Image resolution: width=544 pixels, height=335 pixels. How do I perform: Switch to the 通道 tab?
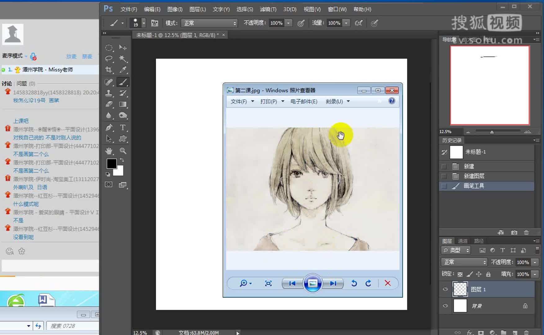[463, 241]
